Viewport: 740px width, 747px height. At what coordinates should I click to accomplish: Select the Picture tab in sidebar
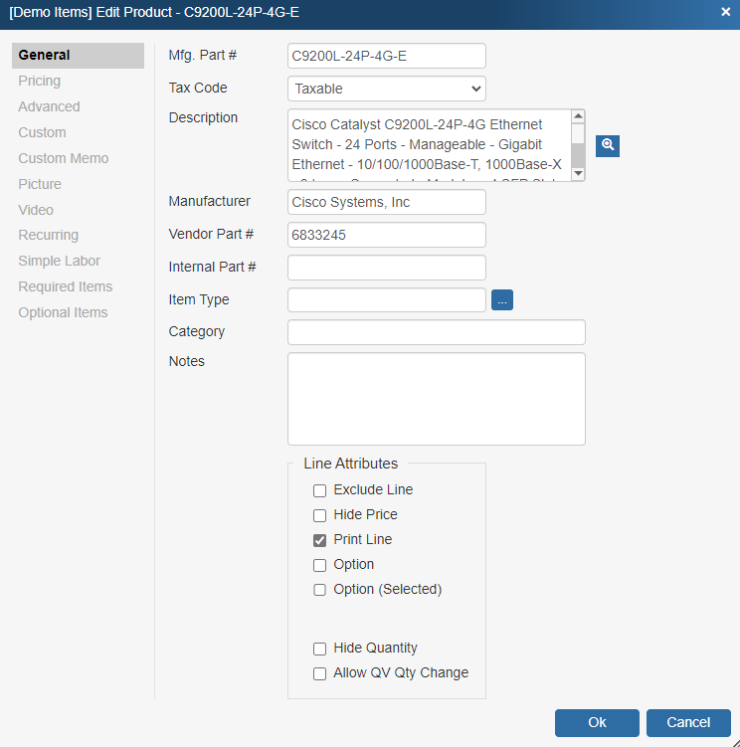pos(40,184)
